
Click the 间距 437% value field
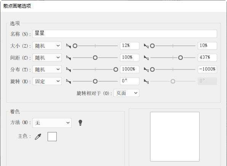pos(207,58)
